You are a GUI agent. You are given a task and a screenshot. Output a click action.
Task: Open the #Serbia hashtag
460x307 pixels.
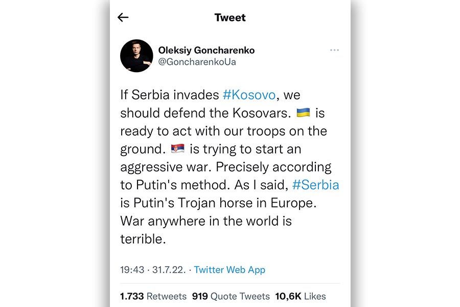click(x=315, y=184)
